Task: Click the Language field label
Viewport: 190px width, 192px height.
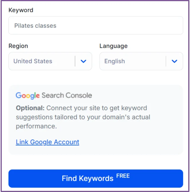Action: pyautogui.click(x=113, y=46)
